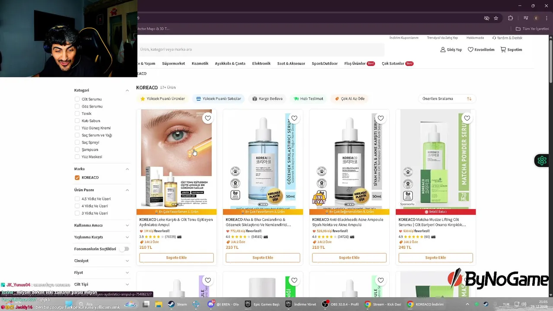Open Task View on the taskbar
The image size is (553, 311).
coord(146,304)
